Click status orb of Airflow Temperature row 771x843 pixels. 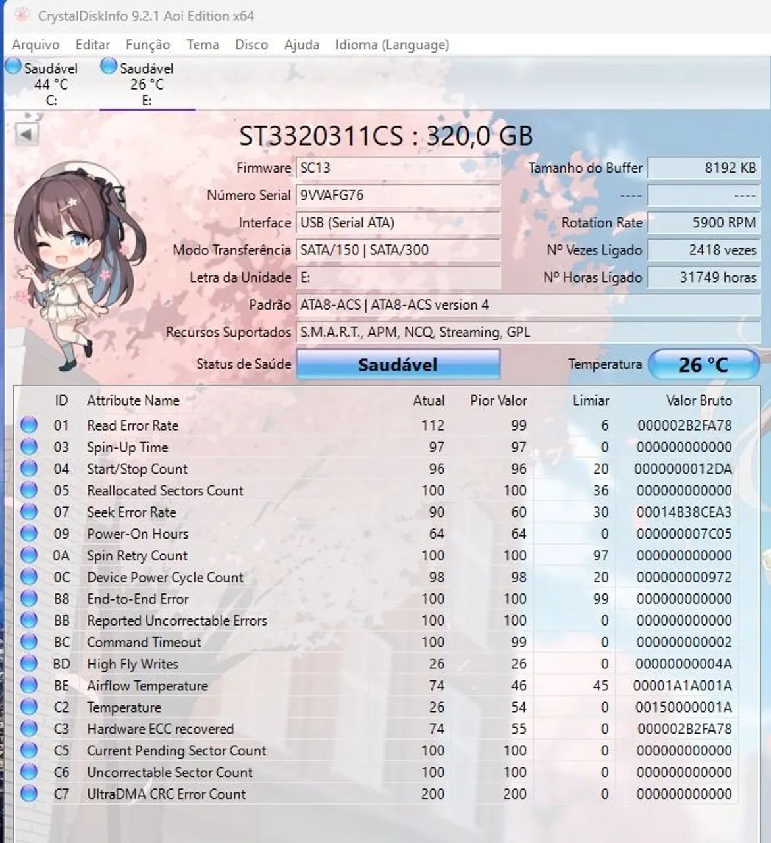29,686
